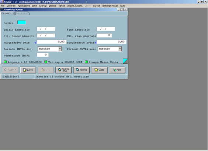Screen dimensions: 208x151
Task: Toggle Ven.sup a 20.000.000E checkbox
Action: coord(46,62)
